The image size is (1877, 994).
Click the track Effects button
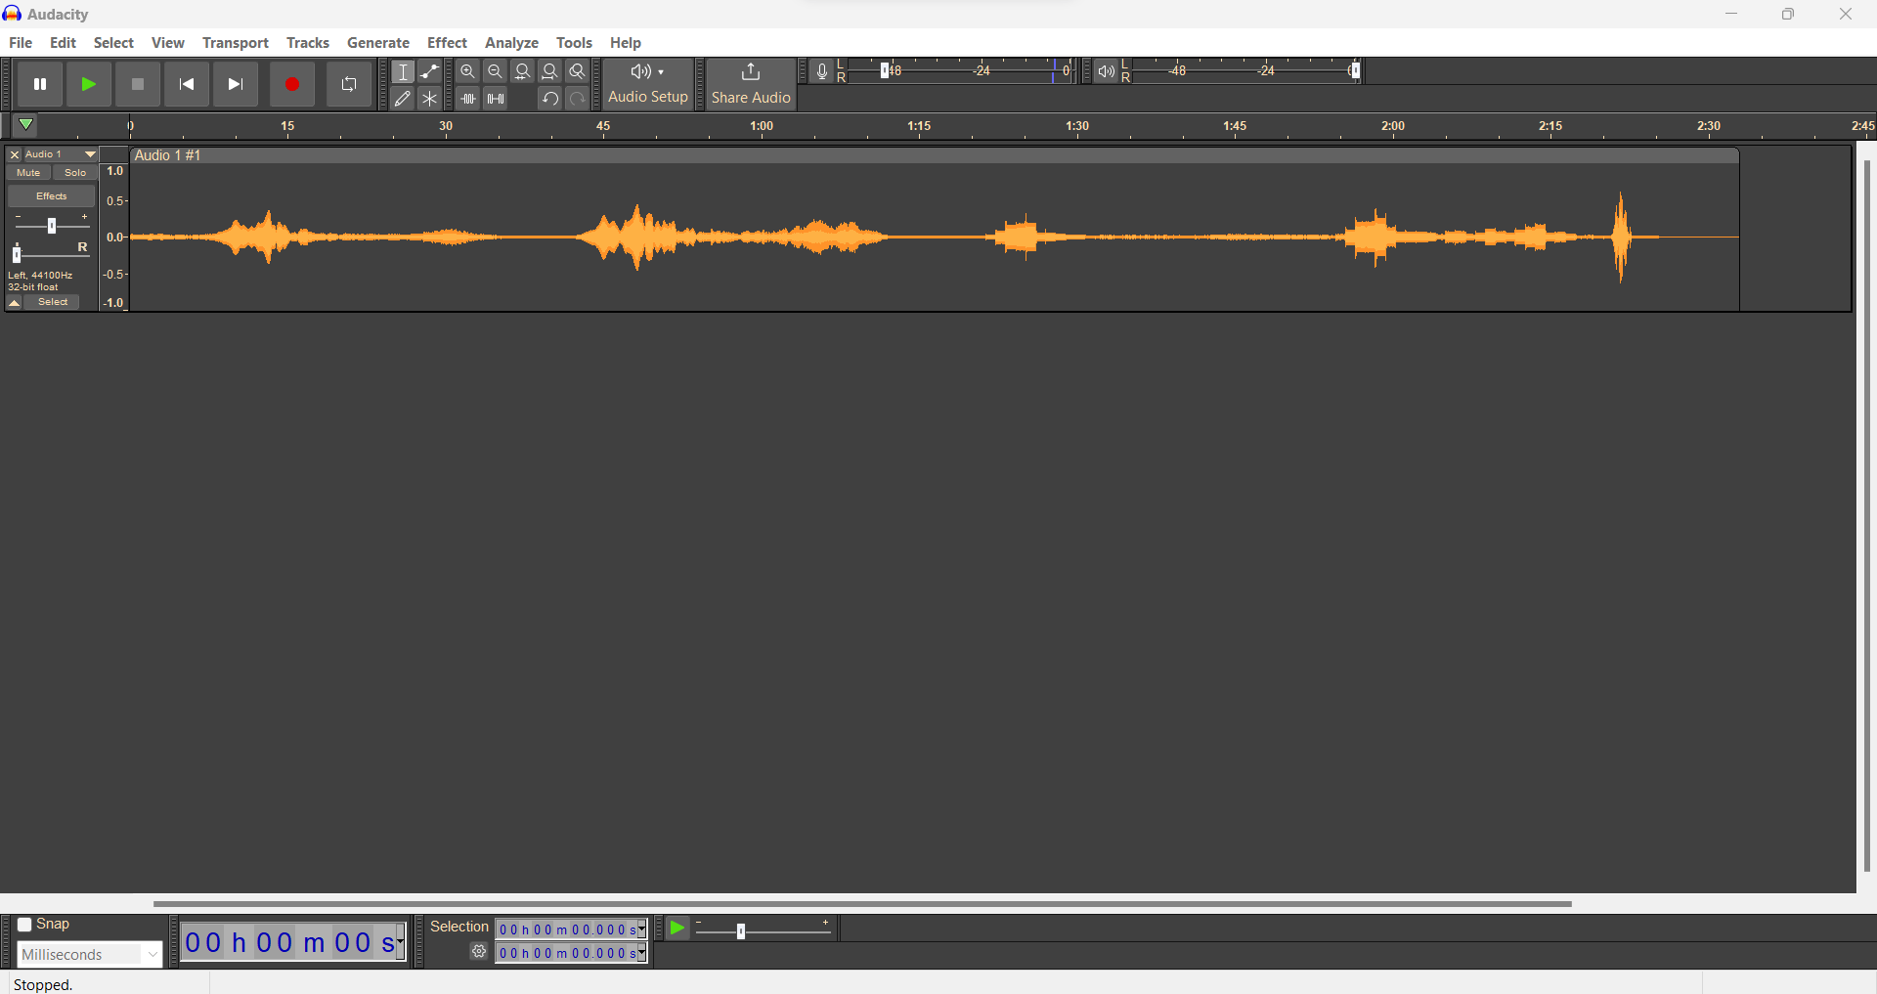(52, 196)
